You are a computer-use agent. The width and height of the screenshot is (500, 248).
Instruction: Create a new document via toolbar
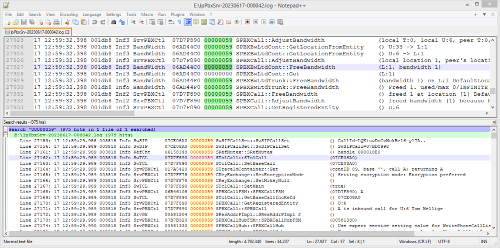8,22
